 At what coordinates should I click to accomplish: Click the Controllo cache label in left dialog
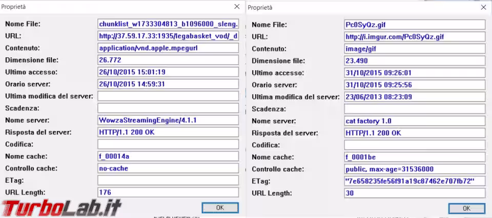click(31, 168)
